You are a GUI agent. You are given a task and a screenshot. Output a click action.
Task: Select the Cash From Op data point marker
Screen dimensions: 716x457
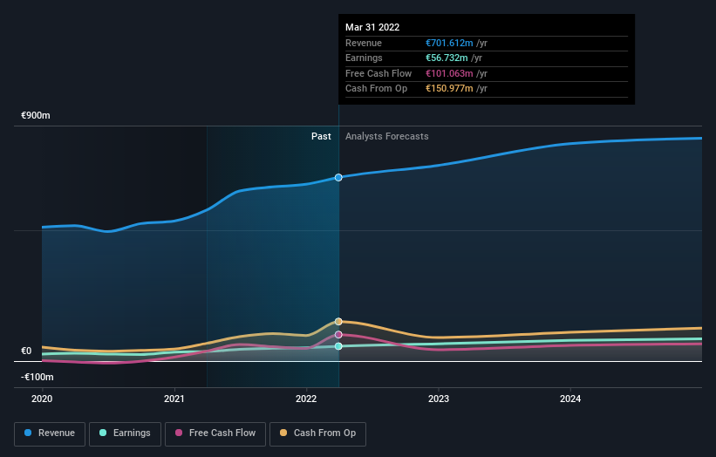(x=338, y=322)
